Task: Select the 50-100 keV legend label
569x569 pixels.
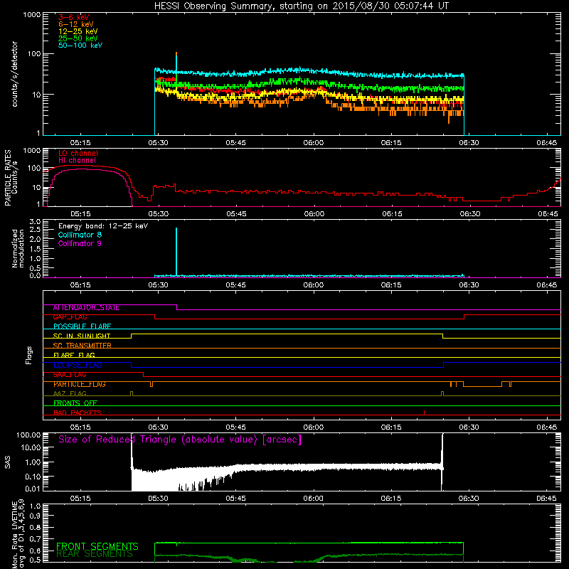Action: coord(80,46)
